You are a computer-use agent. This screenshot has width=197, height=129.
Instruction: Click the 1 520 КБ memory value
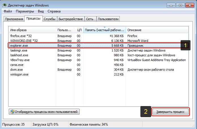click(x=117, y=50)
